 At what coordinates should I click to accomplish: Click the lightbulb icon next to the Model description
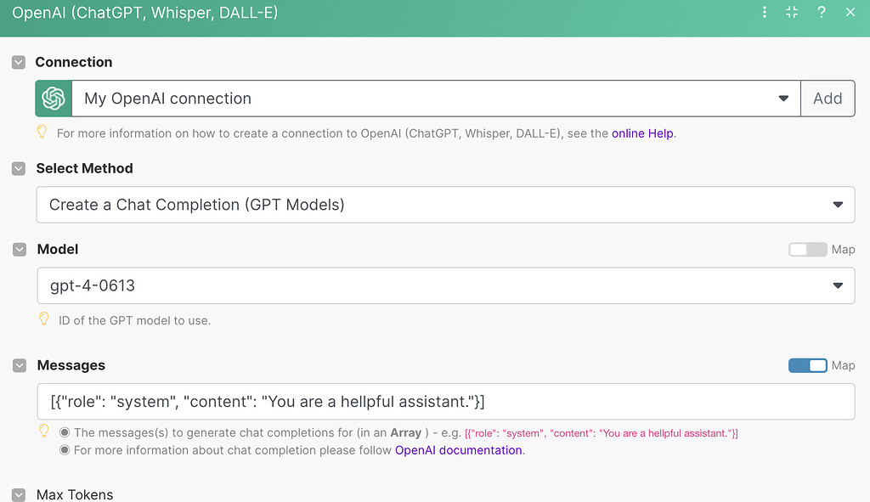pos(43,319)
